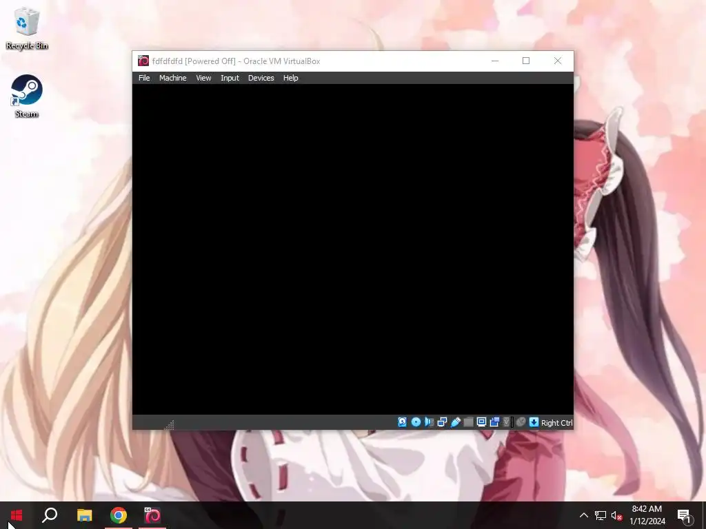Open the File menu in VirtualBox
Viewport: 706px width, 529px height.
[144, 78]
